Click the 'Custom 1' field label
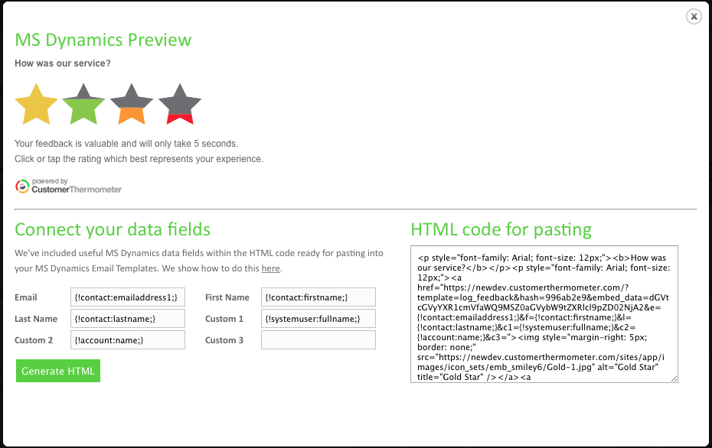The width and height of the screenshot is (712, 448). tap(224, 319)
